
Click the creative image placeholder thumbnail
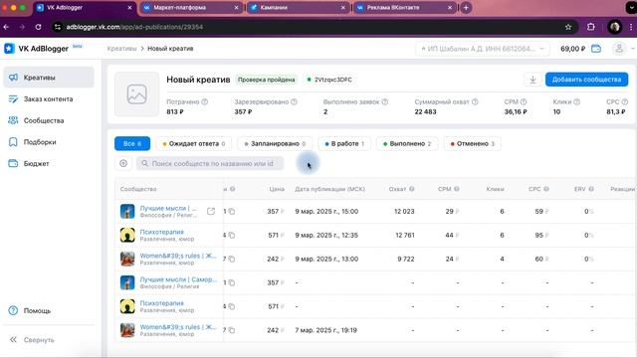136,94
